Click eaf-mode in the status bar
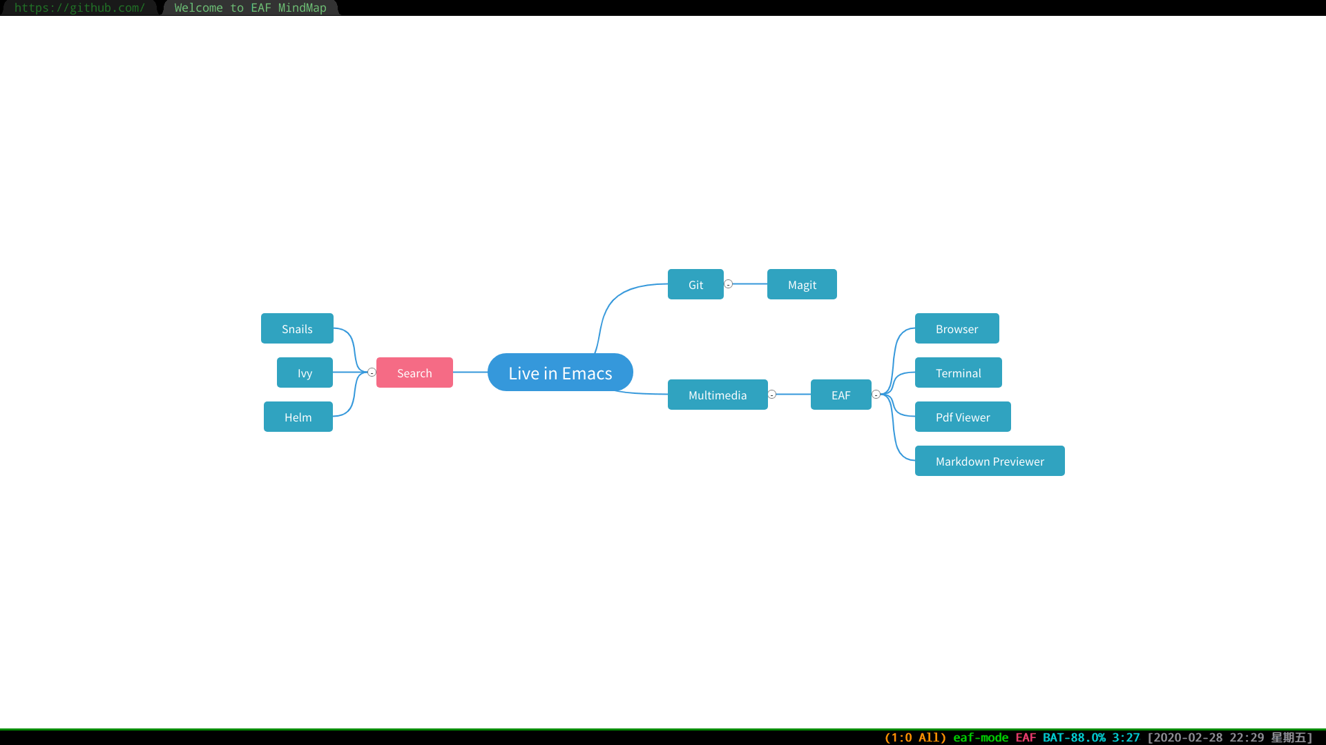The image size is (1326, 745). [980, 737]
